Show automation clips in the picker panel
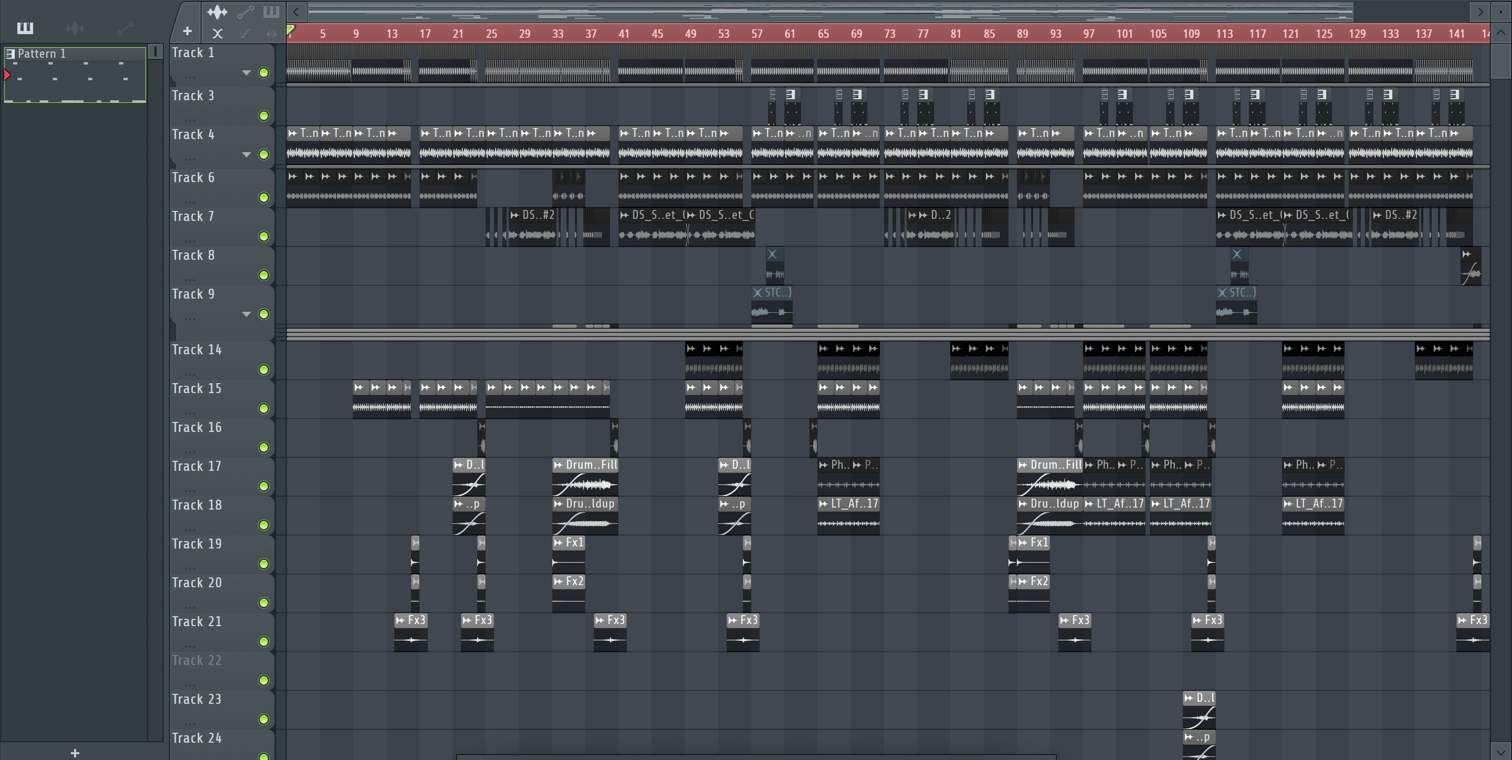This screenshot has height=760, width=1512. click(x=125, y=28)
